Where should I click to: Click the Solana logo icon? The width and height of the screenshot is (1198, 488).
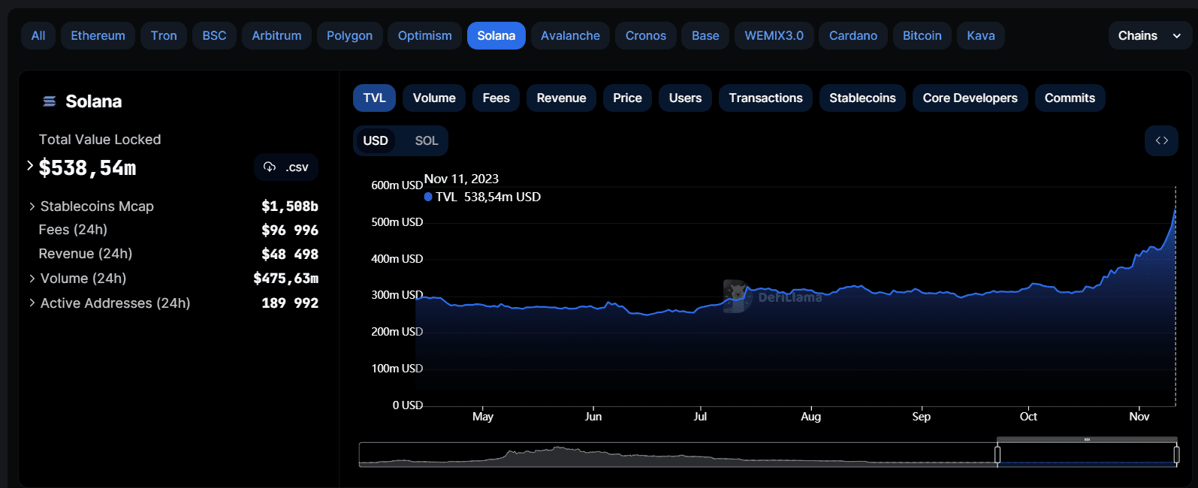[x=50, y=101]
